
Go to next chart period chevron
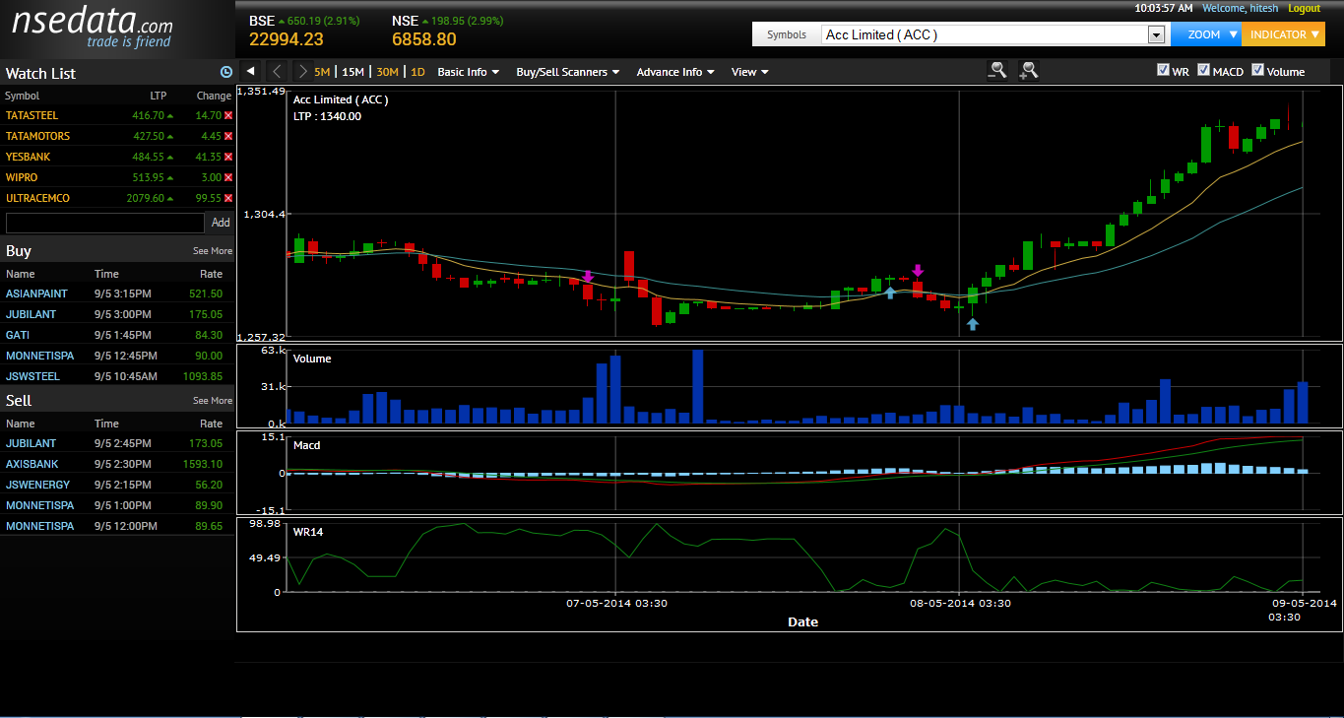click(x=302, y=71)
